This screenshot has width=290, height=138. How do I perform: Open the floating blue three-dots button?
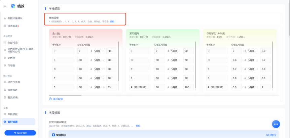tap(276, 124)
